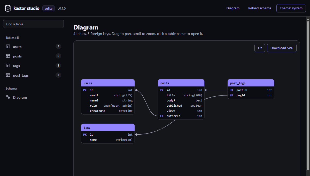Click the PK id row in posts table
This screenshot has width=310, height=176.
click(181, 90)
